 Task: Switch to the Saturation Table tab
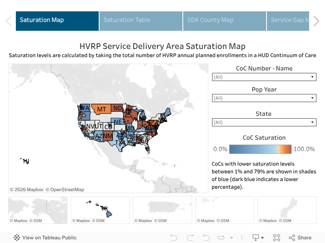coord(141,21)
